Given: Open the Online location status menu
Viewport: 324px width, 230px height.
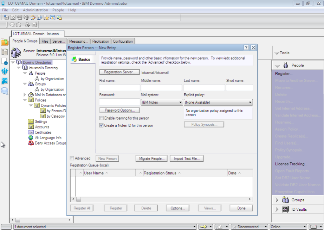Looking at the screenshot, I should [x=288, y=227].
